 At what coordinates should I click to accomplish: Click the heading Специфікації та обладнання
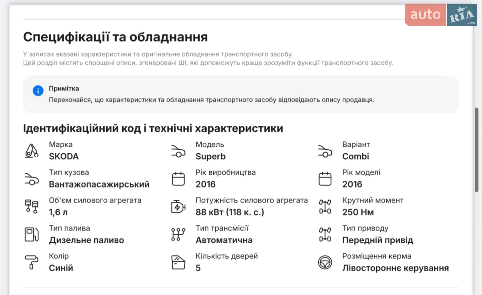115,37
